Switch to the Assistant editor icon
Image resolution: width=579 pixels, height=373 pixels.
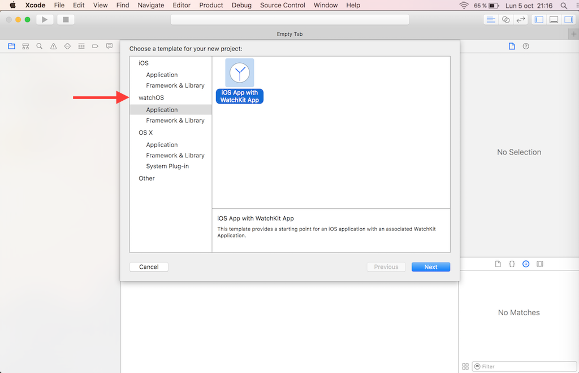coord(506,20)
